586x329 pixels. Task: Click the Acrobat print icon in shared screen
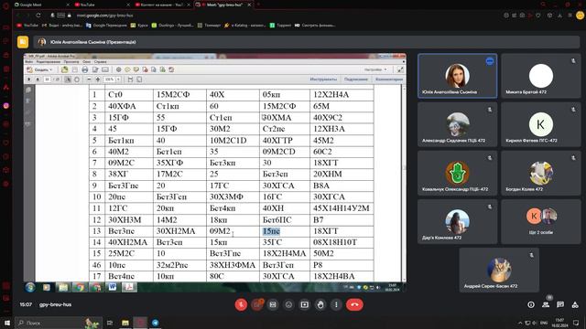pos(85,69)
